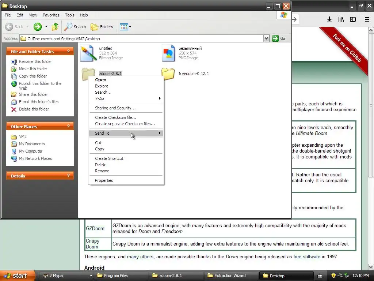Click the red Delete this folder icon
The height and width of the screenshot is (281, 374).
pos(14,109)
